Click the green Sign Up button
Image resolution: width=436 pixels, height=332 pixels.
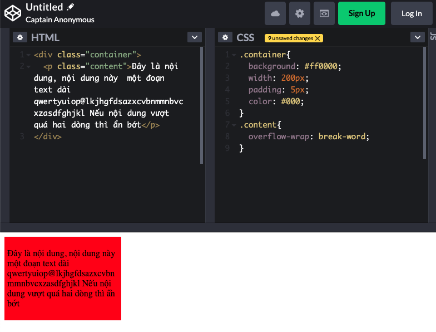[361, 13]
